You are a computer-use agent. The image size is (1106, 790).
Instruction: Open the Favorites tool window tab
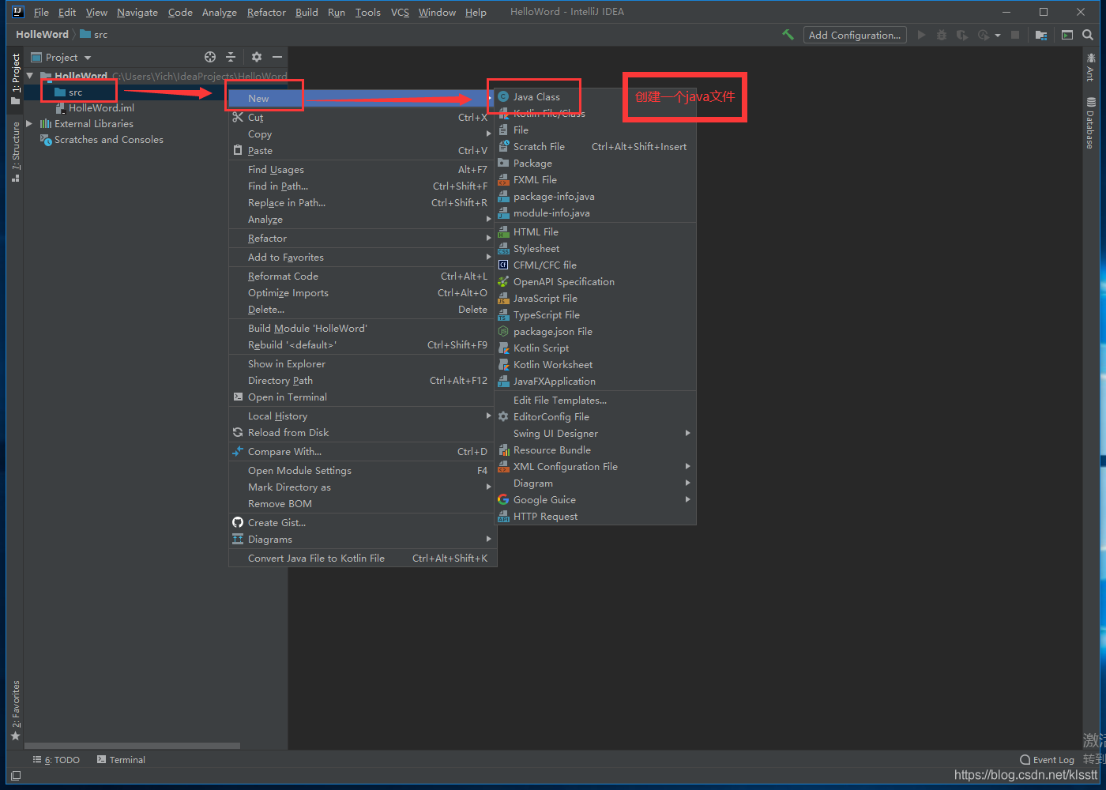click(x=15, y=710)
